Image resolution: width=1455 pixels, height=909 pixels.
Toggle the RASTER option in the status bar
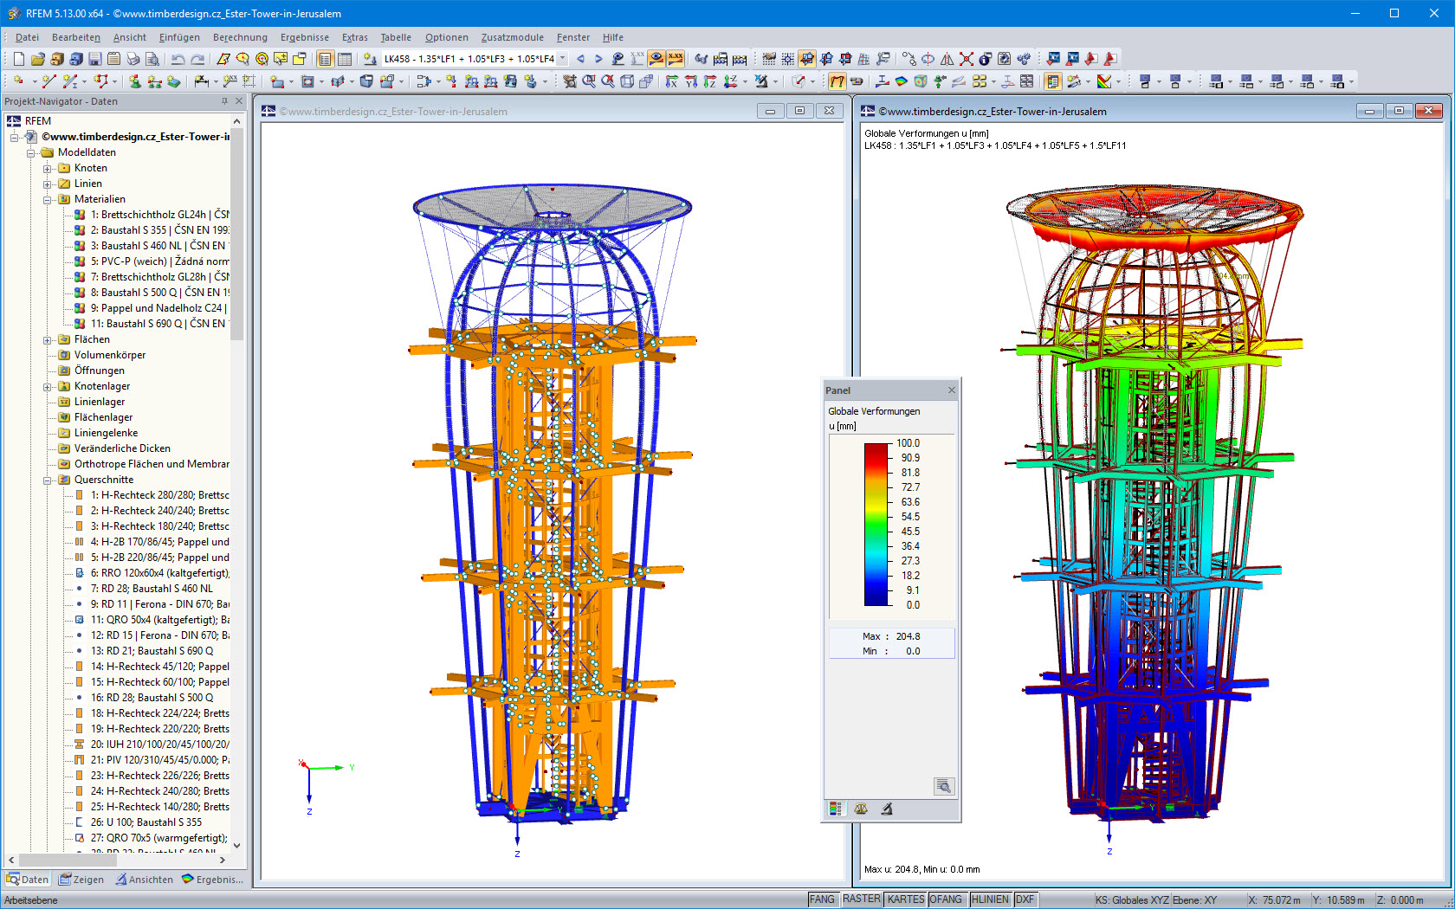[x=861, y=899]
